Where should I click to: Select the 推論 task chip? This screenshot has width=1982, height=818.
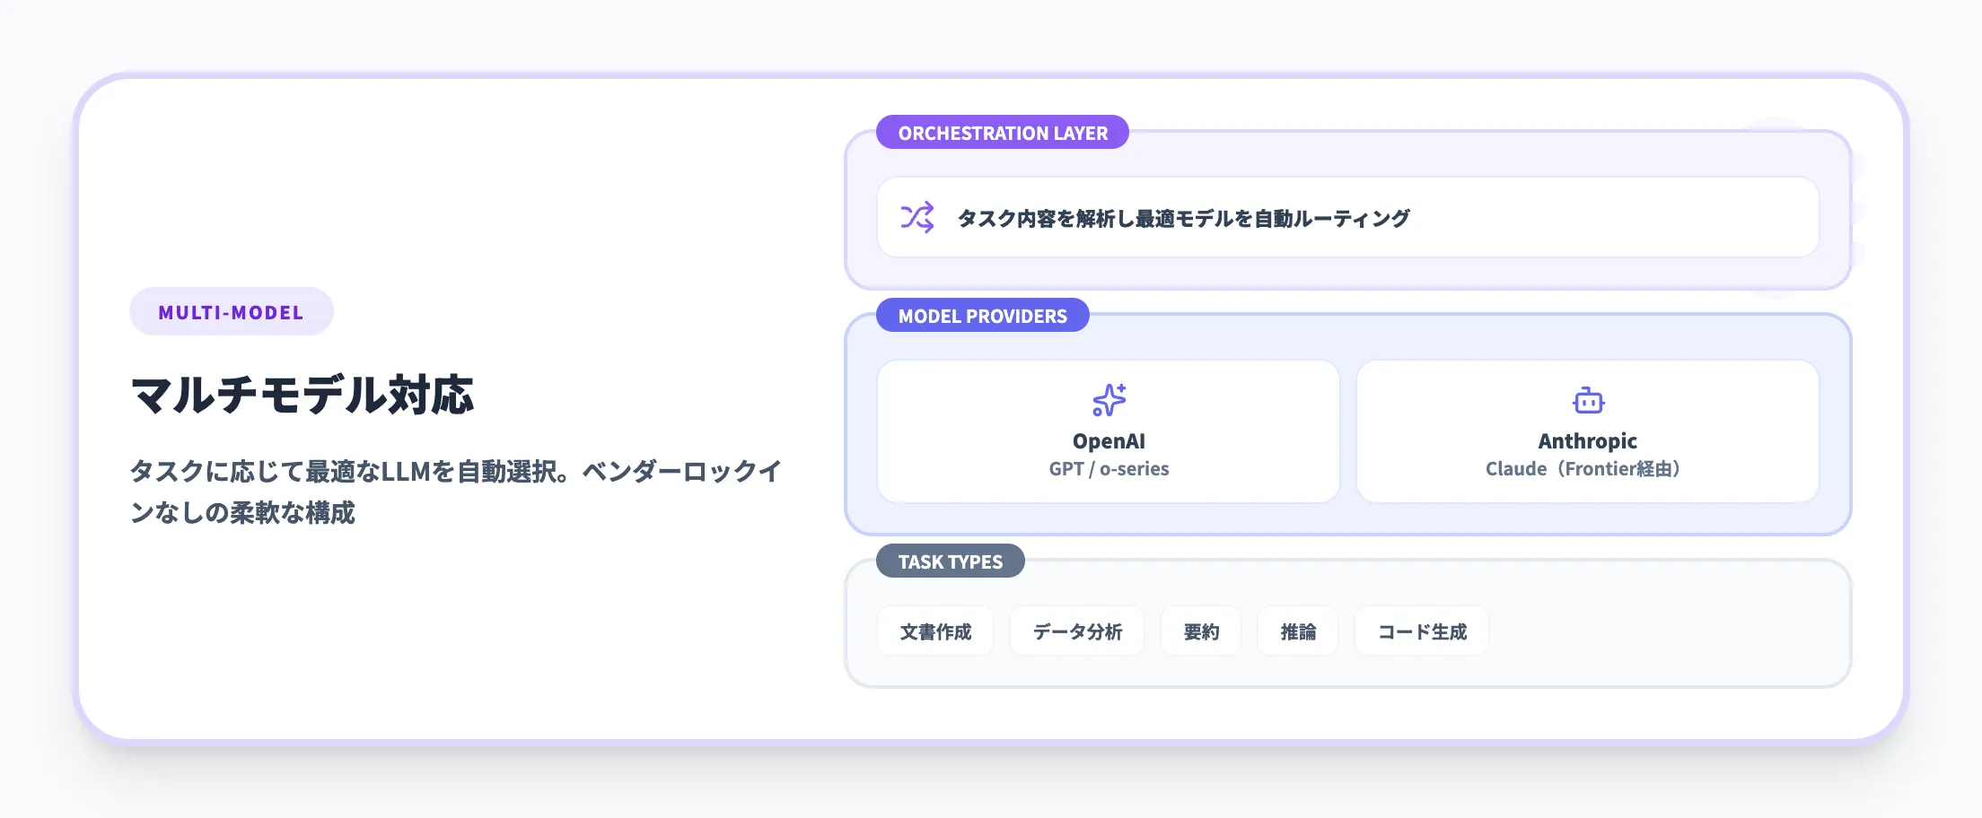tap(1298, 631)
